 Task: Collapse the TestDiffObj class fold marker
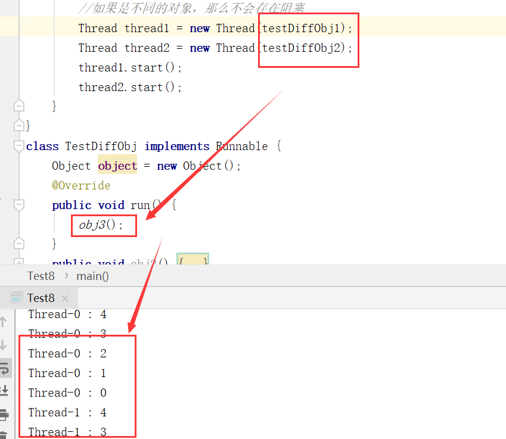pyautogui.click(x=19, y=146)
